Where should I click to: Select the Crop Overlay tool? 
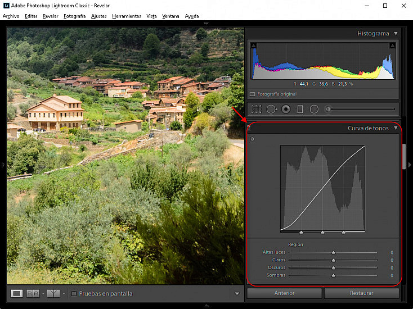256,109
